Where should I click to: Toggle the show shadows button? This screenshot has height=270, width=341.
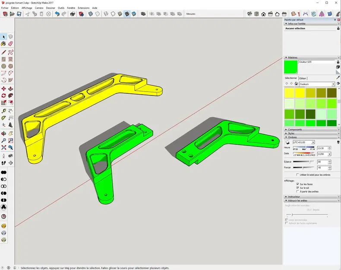coord(287,142)
